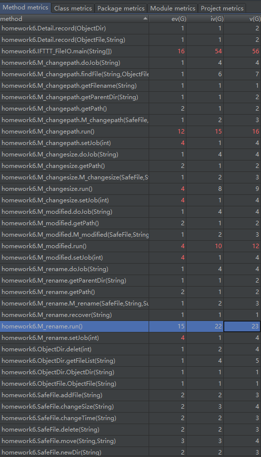Select row ObjectDir.getFileList(String)
Screen dimensions: 261x457
click(130, 361)
